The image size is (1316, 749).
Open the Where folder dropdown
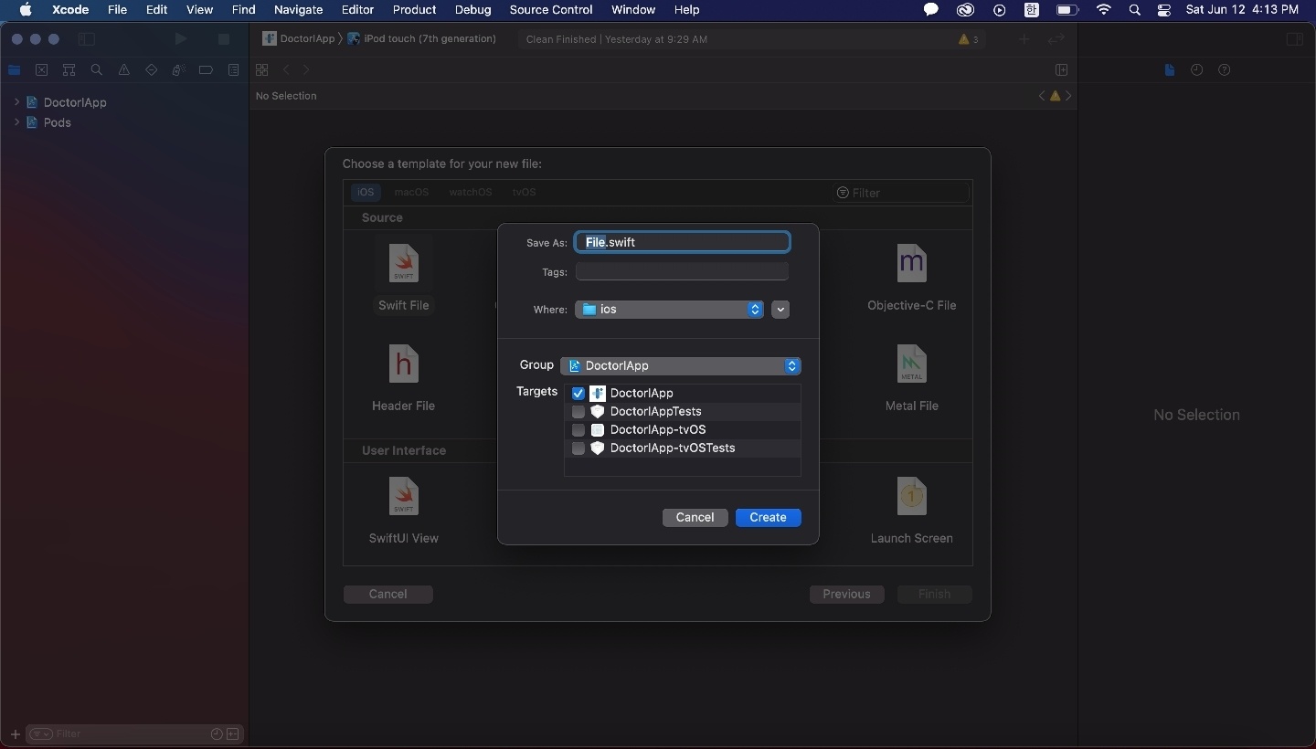coord(669,310)
